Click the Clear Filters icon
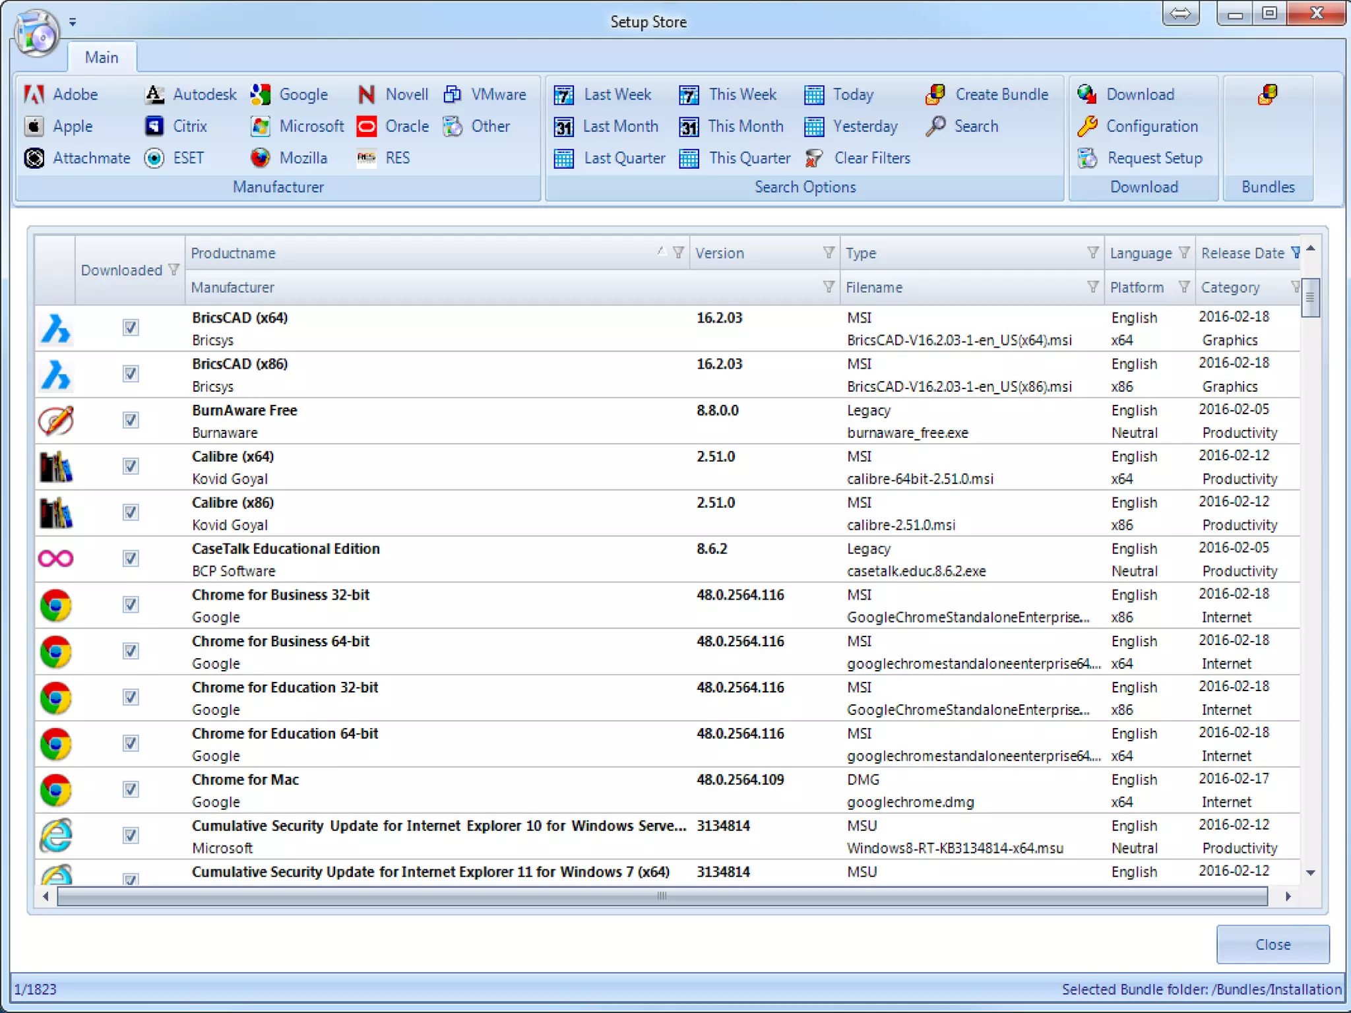Screen dimensions: 1351x1013 point(814,158)
